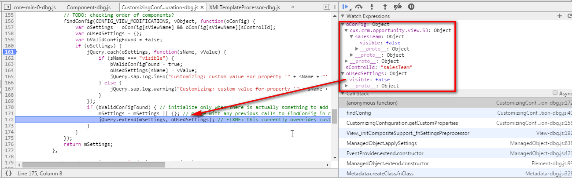Pretty print the source code
The image size is (572, 178).
click(x=8, y=174)
